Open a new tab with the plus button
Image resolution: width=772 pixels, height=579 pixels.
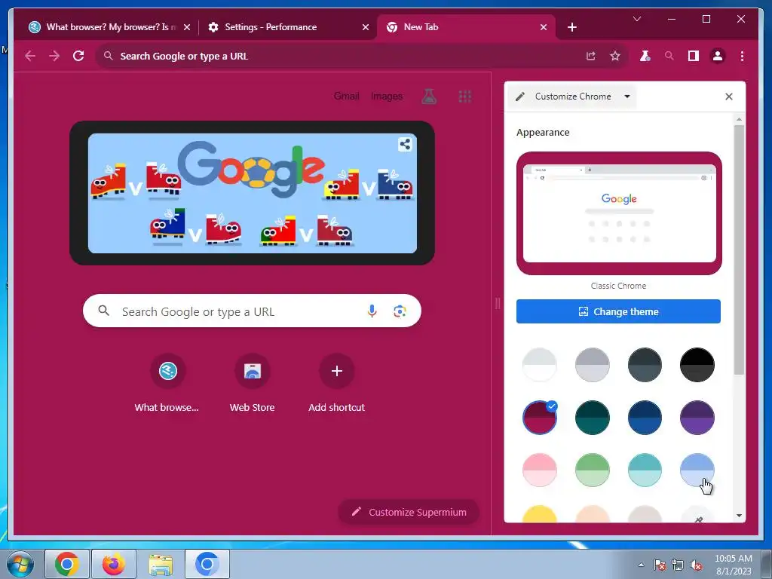point(571,27)
